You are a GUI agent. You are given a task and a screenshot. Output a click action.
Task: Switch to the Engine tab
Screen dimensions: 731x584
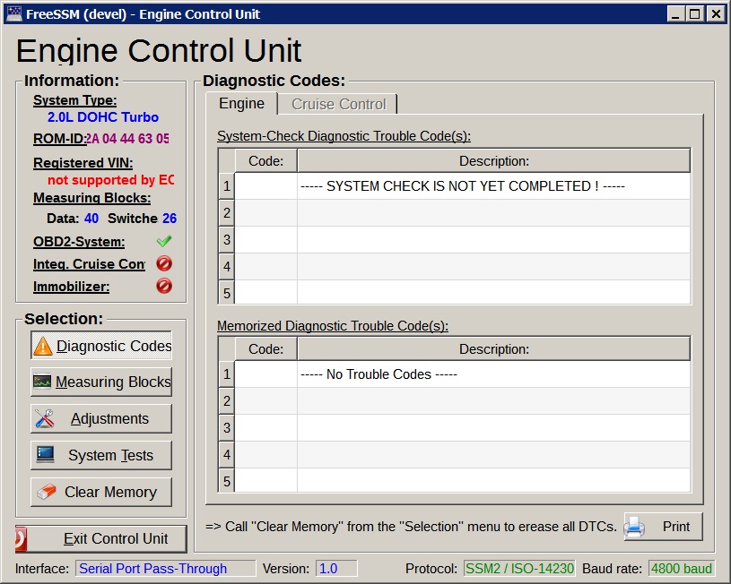click(x=241, y=104)
